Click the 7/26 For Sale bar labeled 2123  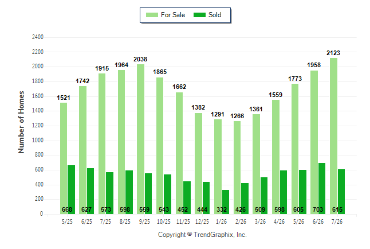click(x=333, y=136)
